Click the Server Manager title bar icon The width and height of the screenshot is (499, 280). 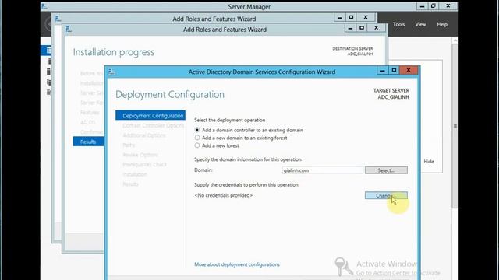pos(44,6)
